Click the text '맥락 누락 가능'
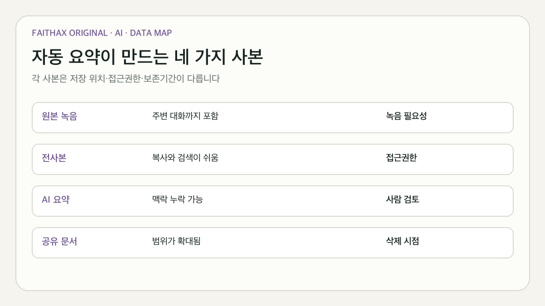This screenshot has width=545, height=306. 178,199
